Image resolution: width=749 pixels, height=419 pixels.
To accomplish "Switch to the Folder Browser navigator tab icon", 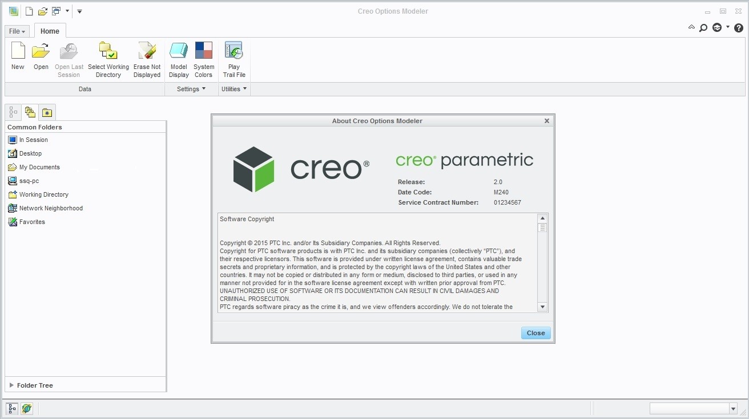I will 30,112.
